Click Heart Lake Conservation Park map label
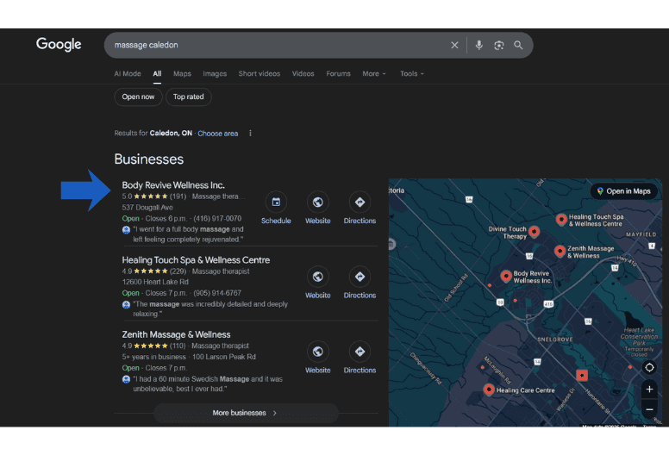 click(x=639, y=336)
